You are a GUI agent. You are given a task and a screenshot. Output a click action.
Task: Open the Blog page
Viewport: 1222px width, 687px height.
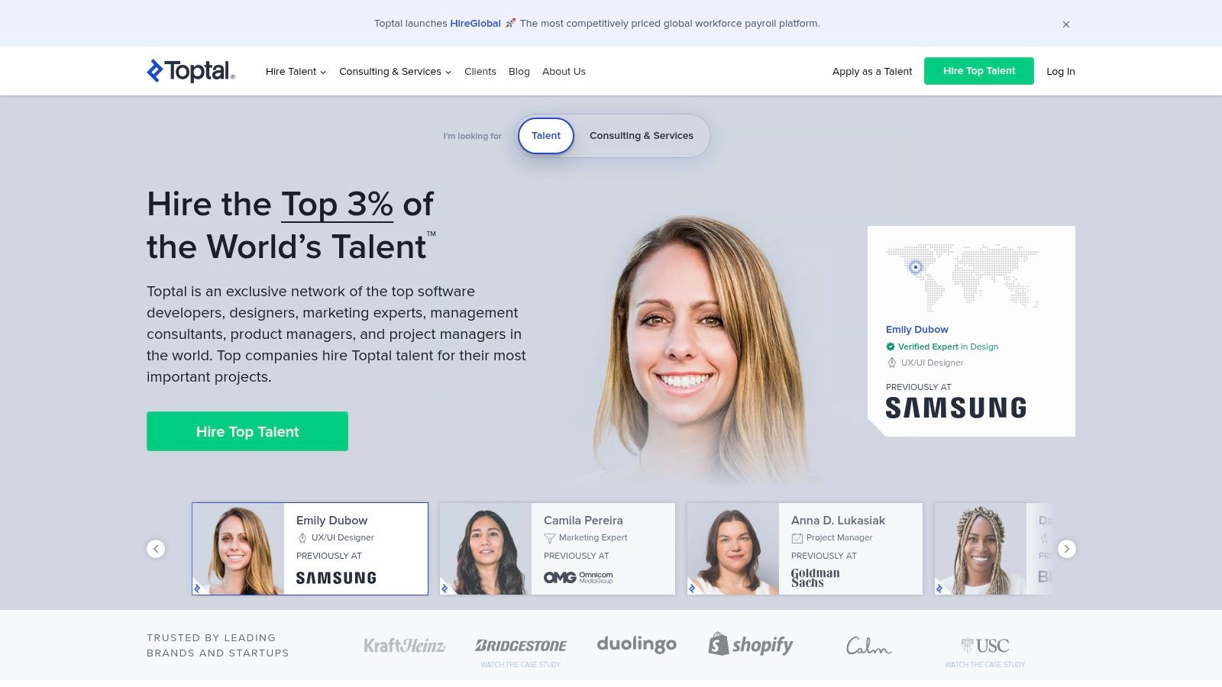(519, 72)
